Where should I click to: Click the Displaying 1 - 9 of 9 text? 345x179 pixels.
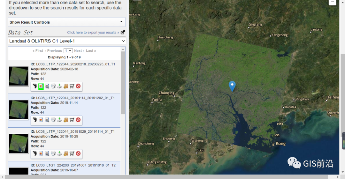tap(64, 57)
